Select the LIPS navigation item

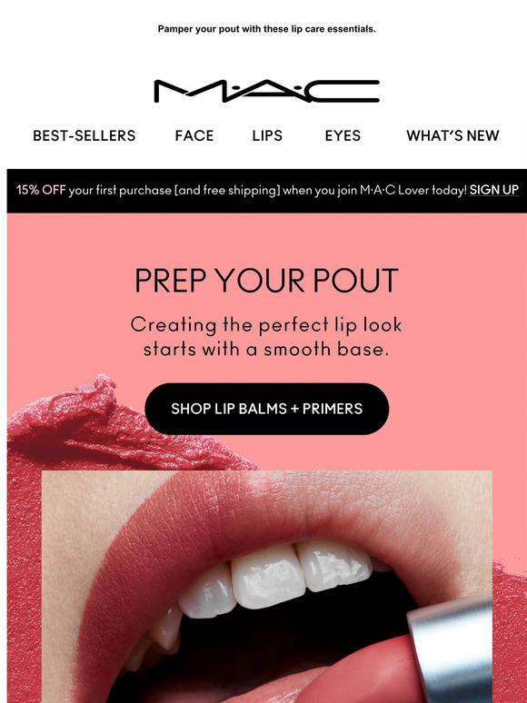(267, 135)
